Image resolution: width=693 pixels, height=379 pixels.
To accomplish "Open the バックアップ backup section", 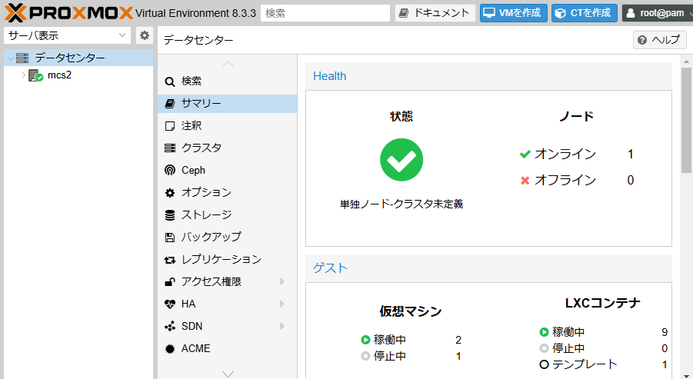I will coord(227,238).
